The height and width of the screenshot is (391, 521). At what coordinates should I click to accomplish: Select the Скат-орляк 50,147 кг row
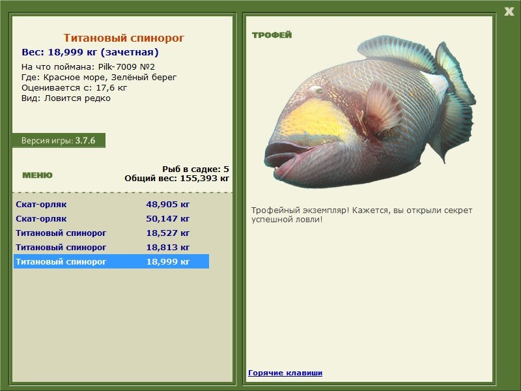(111, 219)
